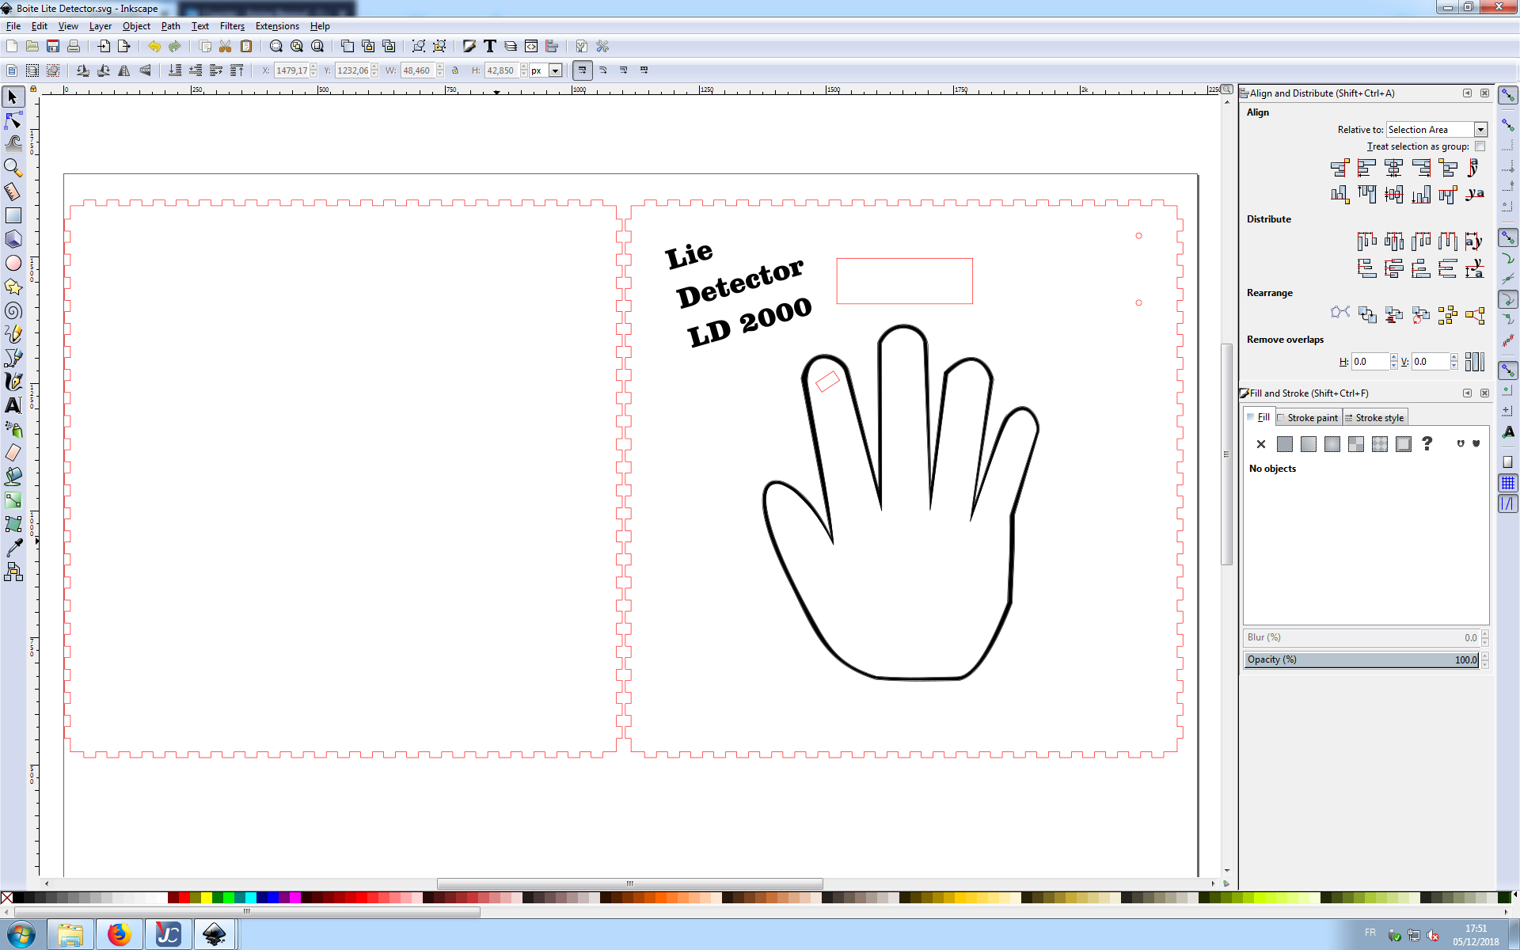The height and width of the screenshot is (950, 1520).
Task: Choose the Spiral tool
Action: (13, 310)
